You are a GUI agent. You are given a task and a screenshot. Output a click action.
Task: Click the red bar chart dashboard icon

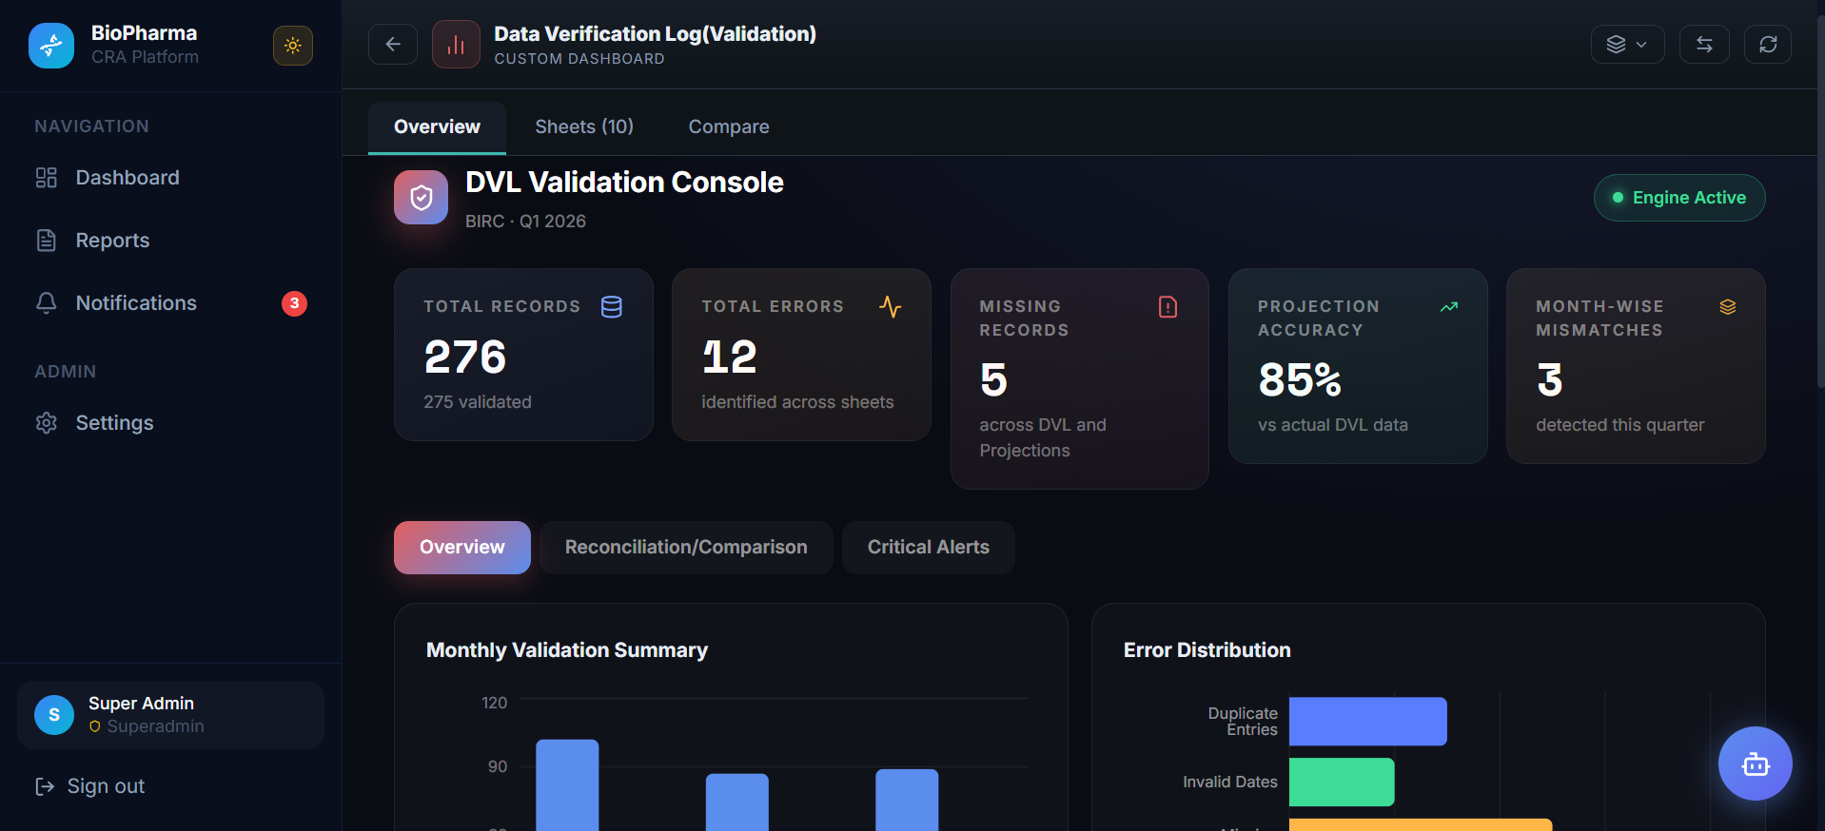tap(456, 45)
